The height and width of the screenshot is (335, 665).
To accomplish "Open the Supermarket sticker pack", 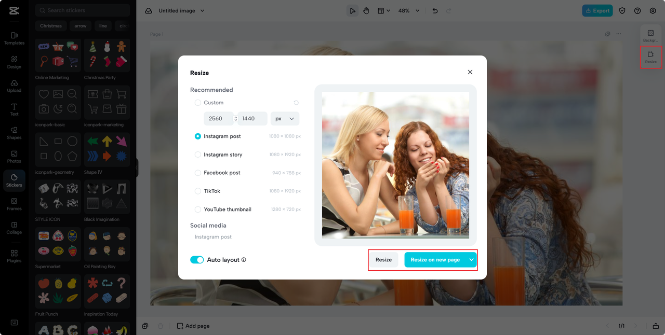I will coord(58,244).
